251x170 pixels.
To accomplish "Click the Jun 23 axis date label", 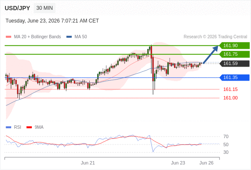I will pos(178,163).
